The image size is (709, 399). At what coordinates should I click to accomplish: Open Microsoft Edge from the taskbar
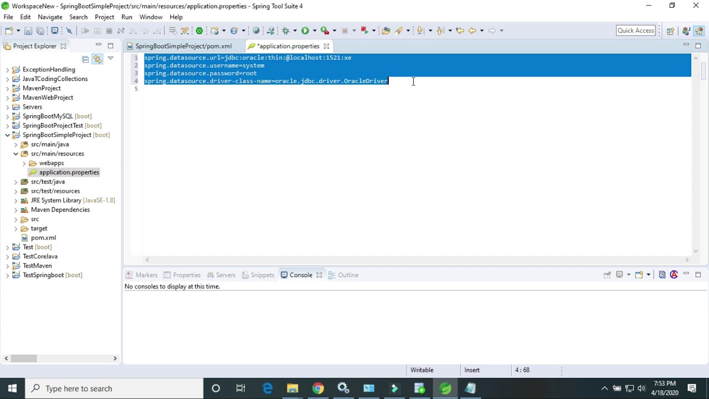coord(267,388)
